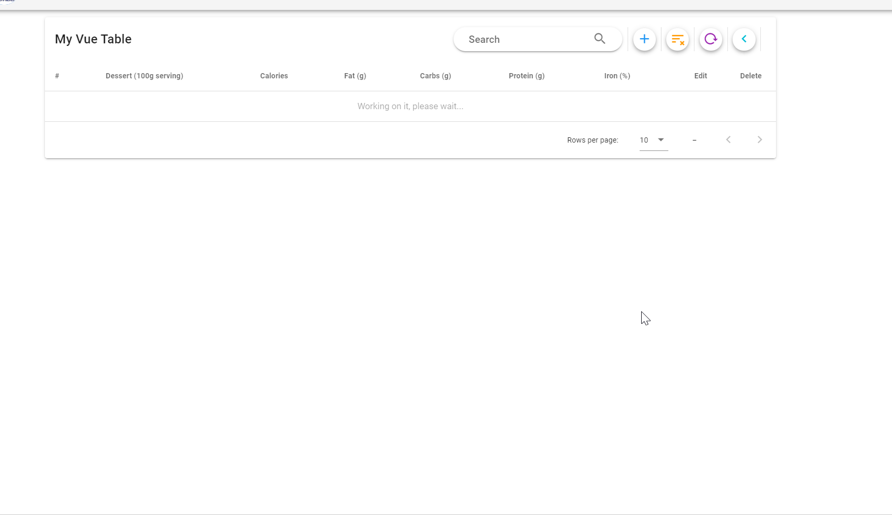Screen dimensions: 892x515
Task: Expand the rows-per-page selector arrow
Action: (661, 140)
